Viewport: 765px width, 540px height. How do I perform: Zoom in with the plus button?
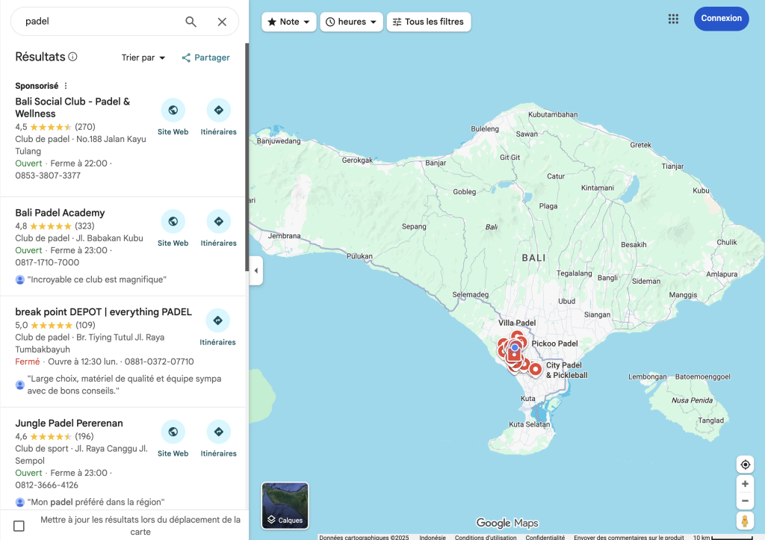click(745, 484)
